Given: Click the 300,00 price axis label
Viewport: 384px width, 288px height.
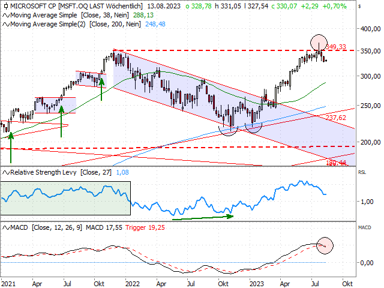Looking at the screenshot, I should (370, 76).
